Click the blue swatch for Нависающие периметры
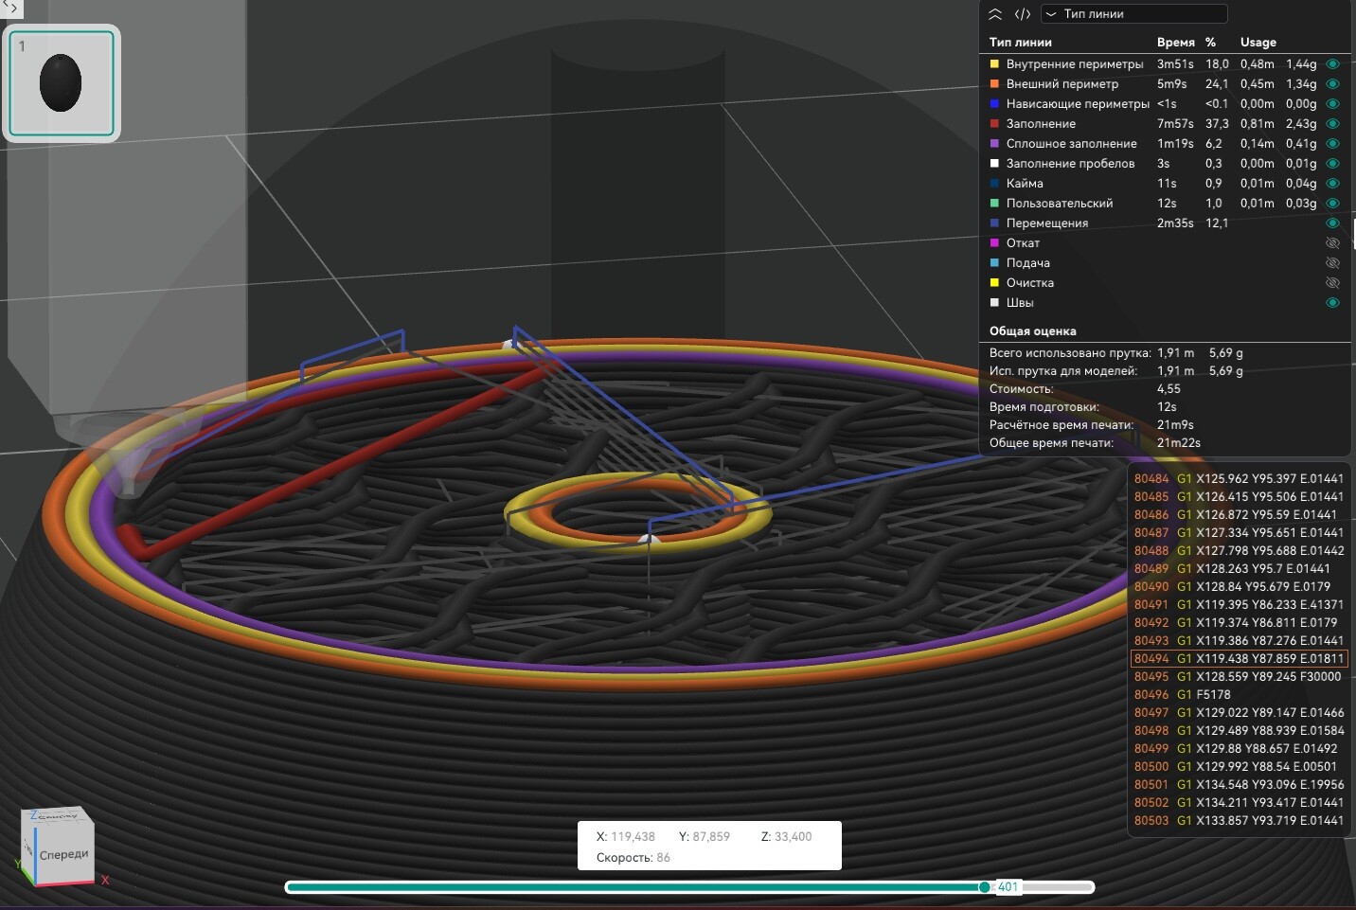The width and height of the screenshot is (1356, 910). click(x=994, y=104)
